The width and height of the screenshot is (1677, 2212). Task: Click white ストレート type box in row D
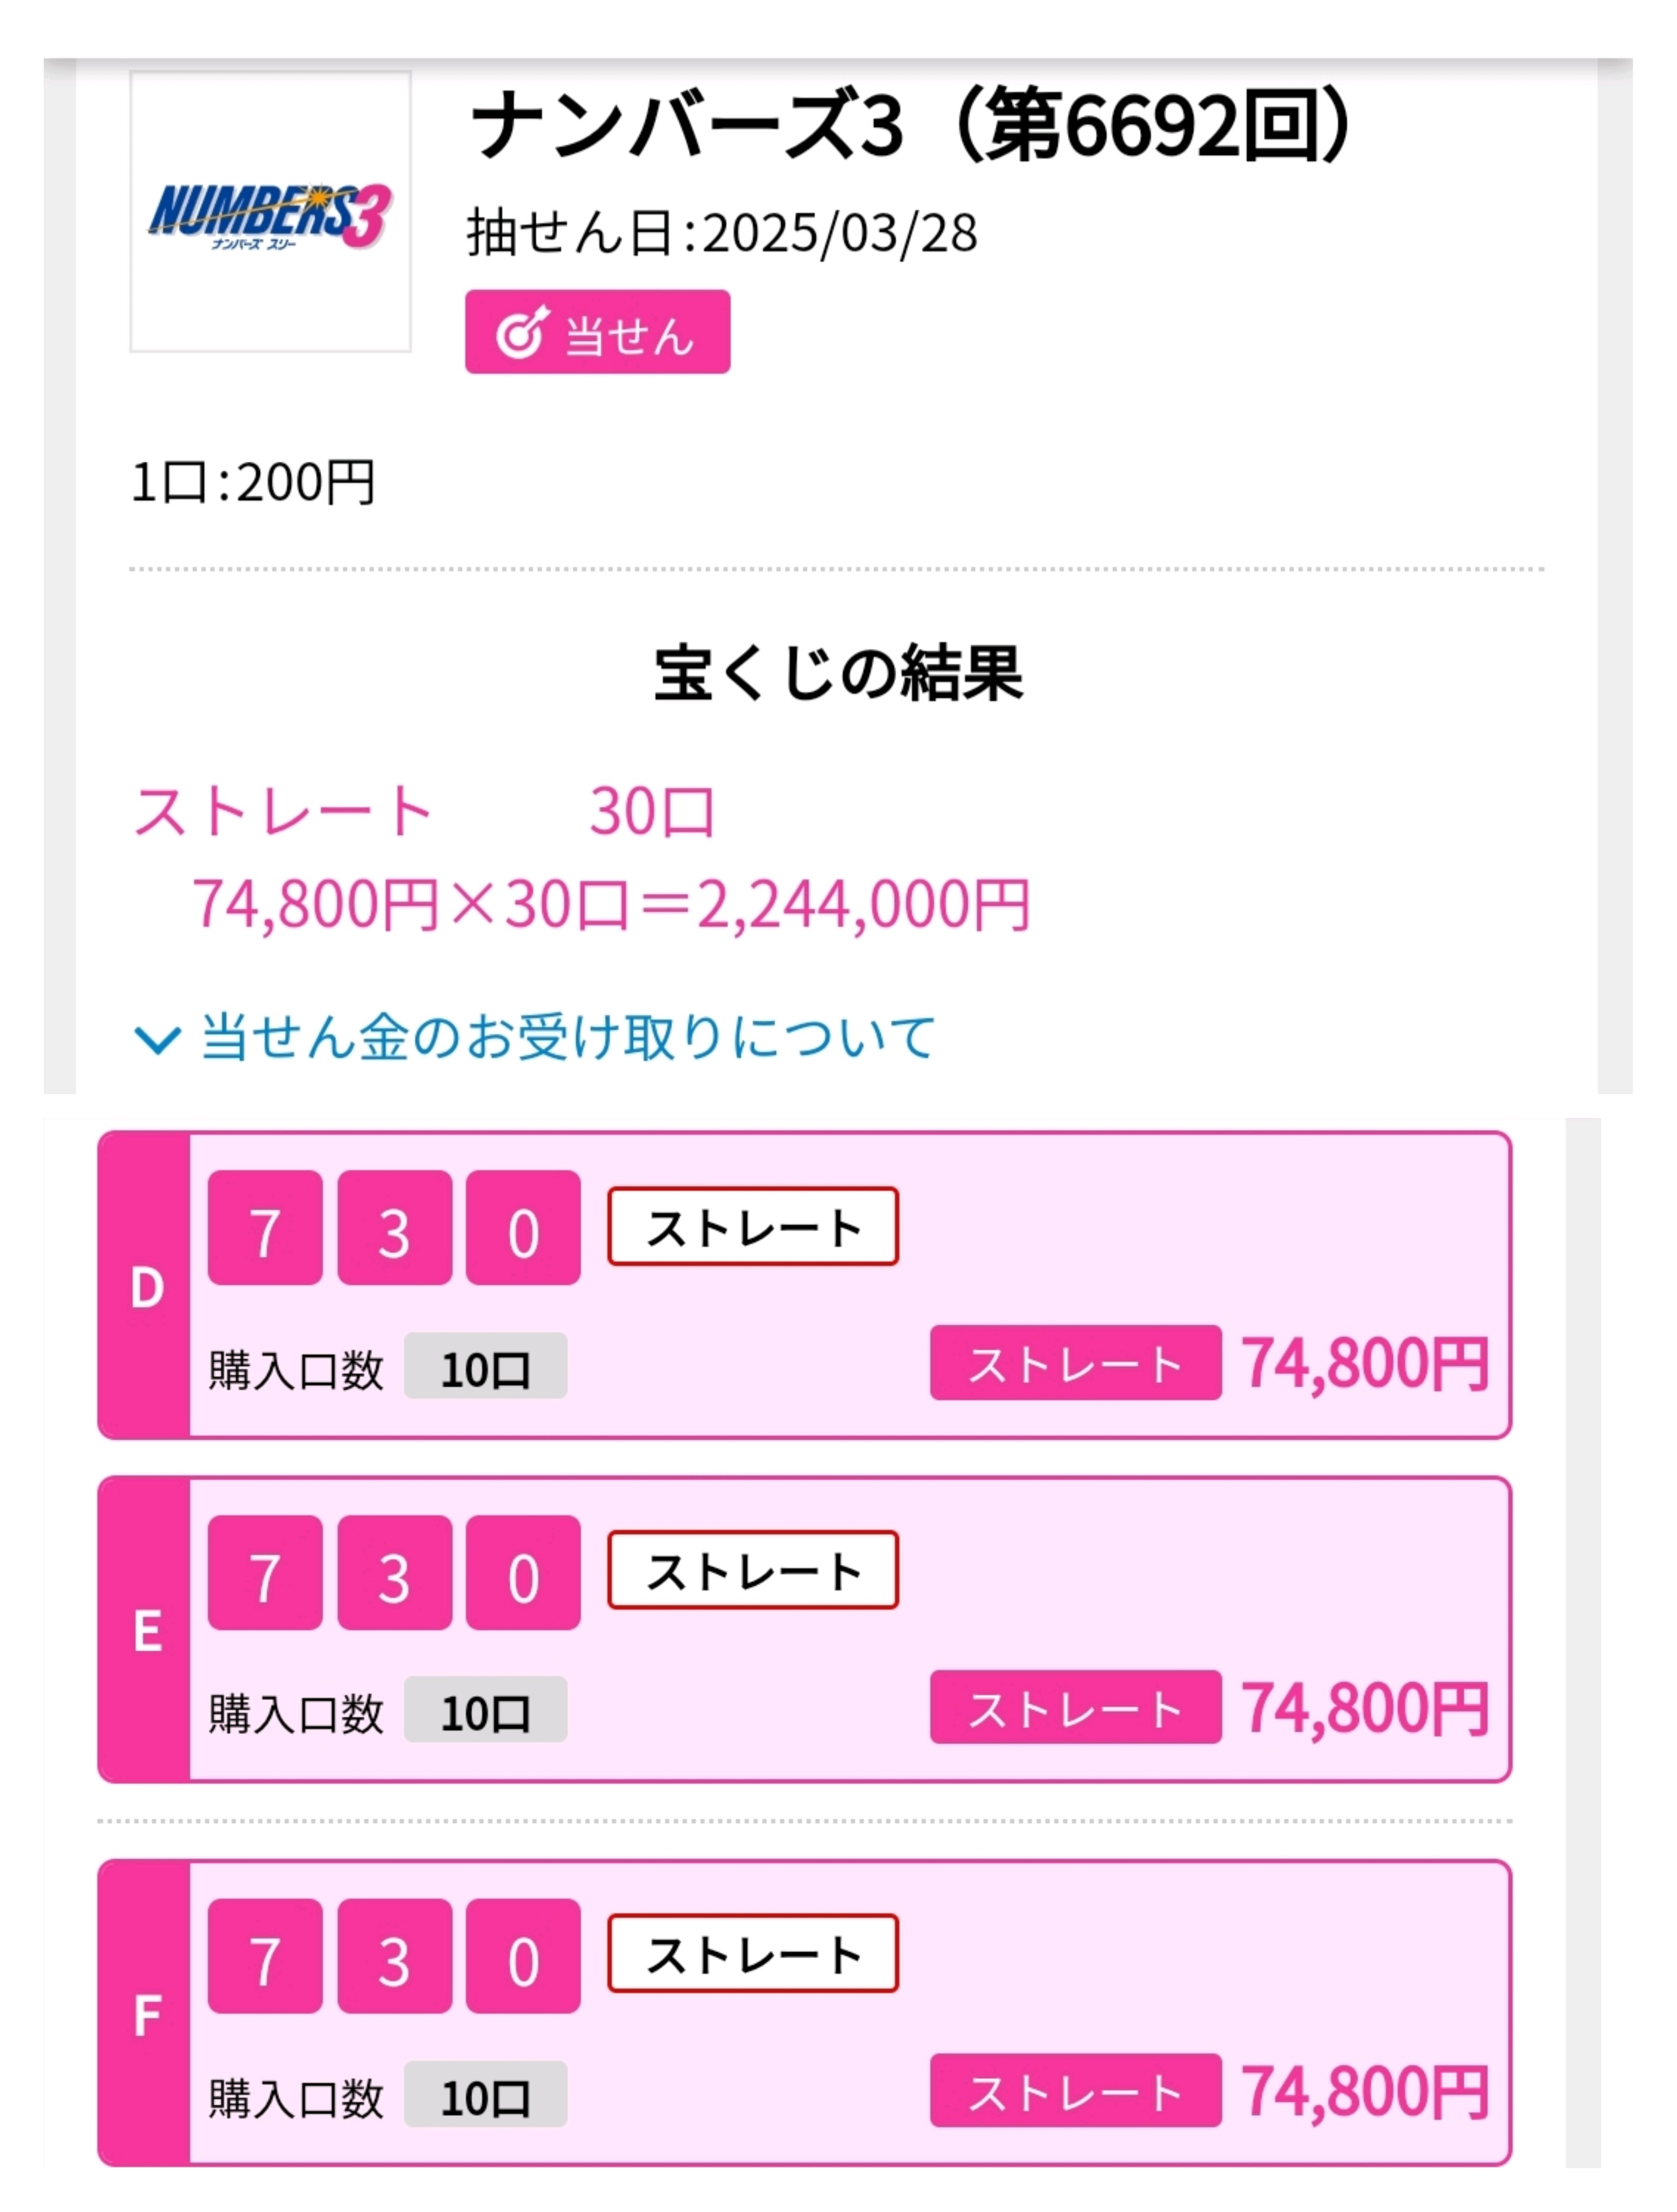tap(753, 1226)
